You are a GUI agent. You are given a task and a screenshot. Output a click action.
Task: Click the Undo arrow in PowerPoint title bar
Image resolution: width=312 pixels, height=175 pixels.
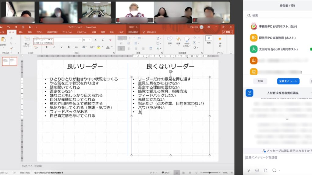tap(8, 27)
